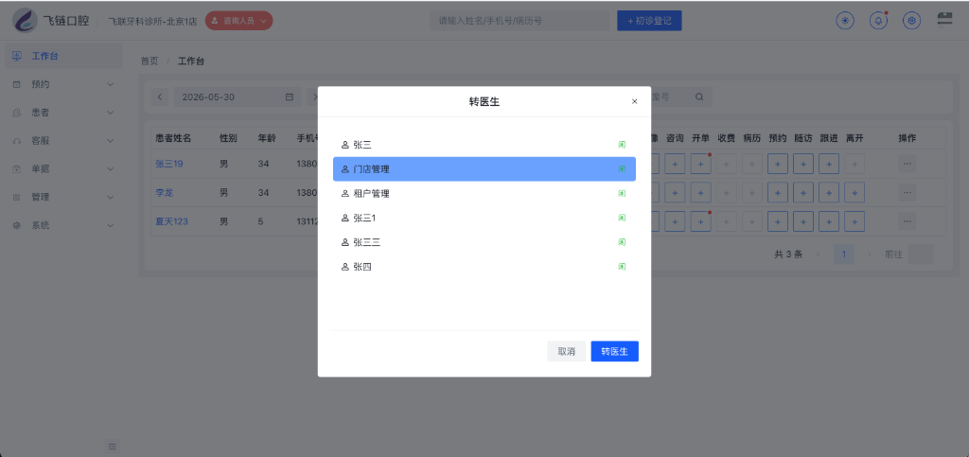Click the pagination previous-page arrow
Image resolution: width=969 pixels, height=457 pixels.
coord(819,254)
